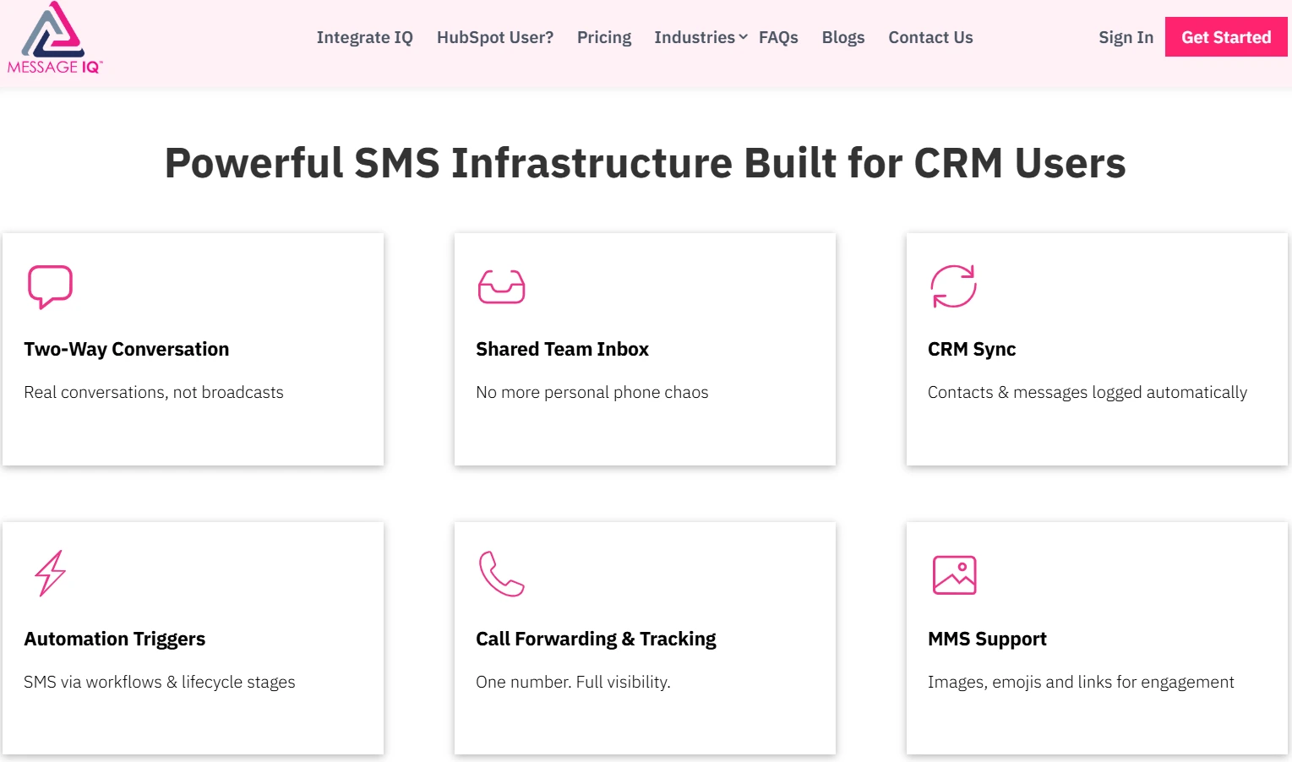This screenshot has width=1292, height=762.
Task: Click the Automation Triggers card
Action: click(193, 638)
